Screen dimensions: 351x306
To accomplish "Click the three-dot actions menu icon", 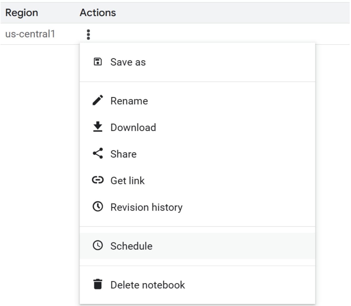I will coord(88,34).
